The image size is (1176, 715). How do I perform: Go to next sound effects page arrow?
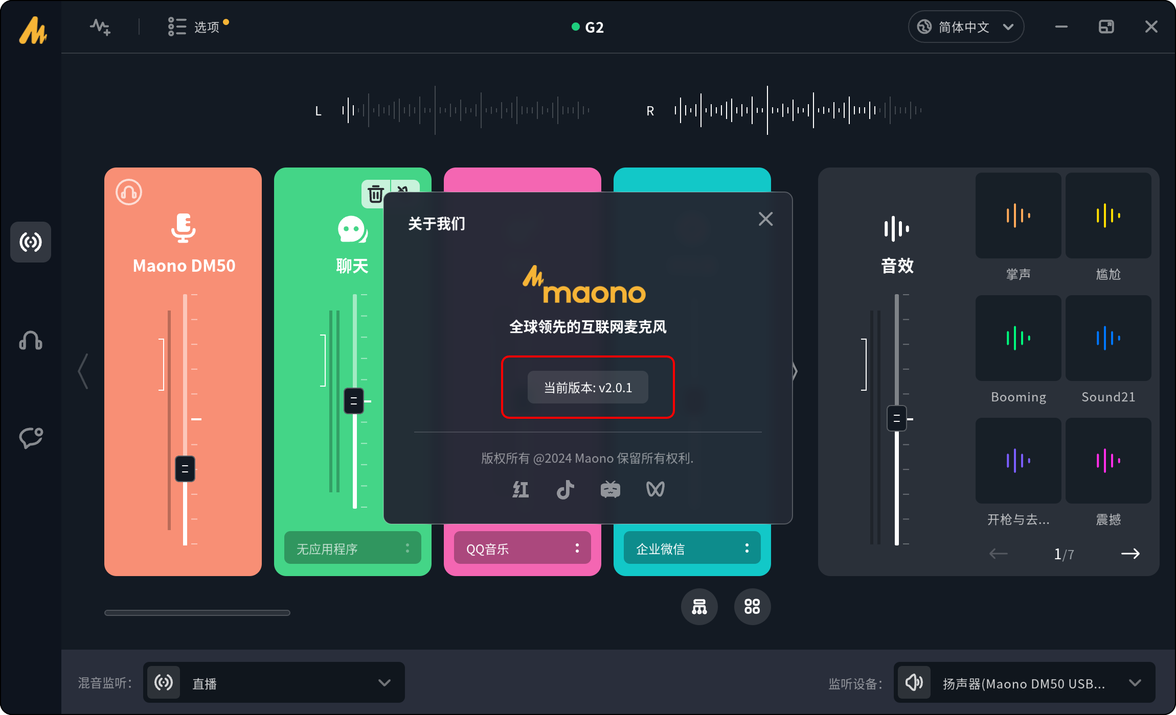pos(1130,554)
